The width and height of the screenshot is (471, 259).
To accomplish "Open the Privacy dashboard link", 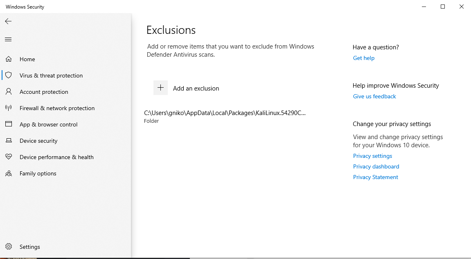I will click(x=376, y=166).
